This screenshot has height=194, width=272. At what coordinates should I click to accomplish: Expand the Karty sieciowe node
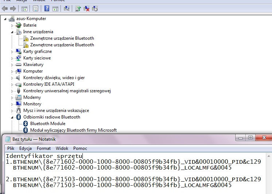click(x=12, y=58)
